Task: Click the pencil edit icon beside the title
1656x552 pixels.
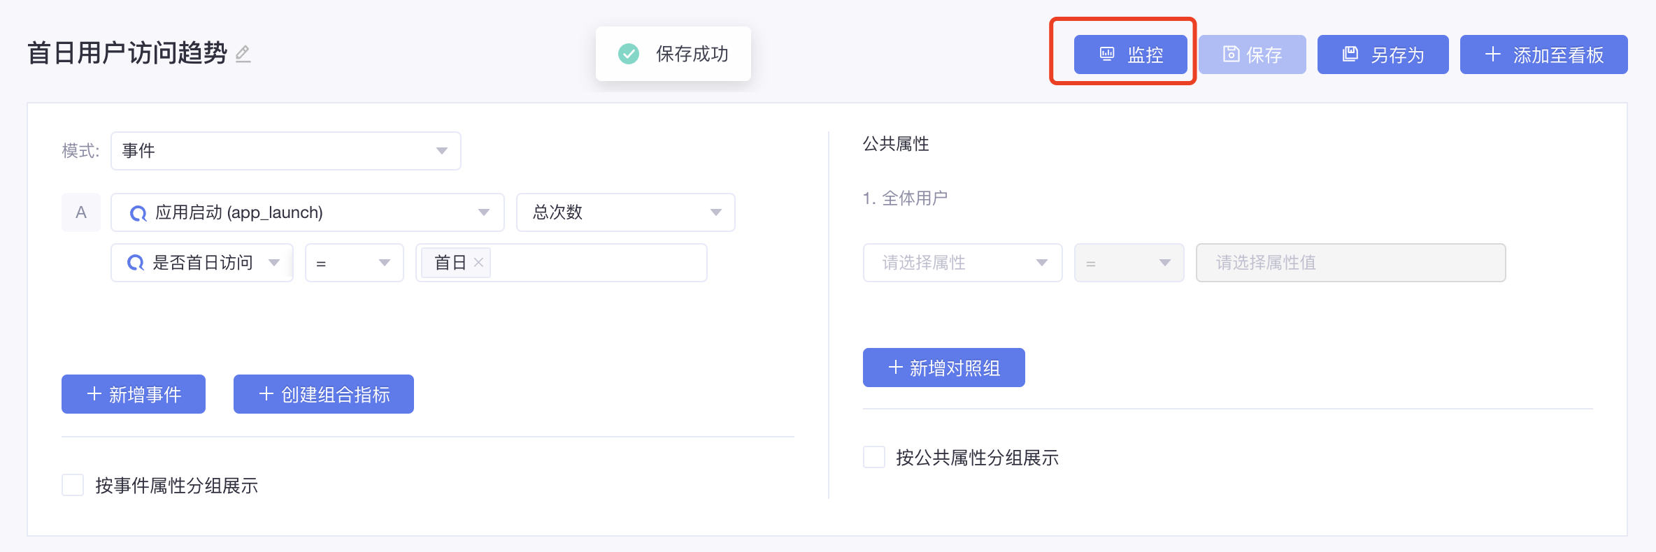Action: [x=243, y=54]
